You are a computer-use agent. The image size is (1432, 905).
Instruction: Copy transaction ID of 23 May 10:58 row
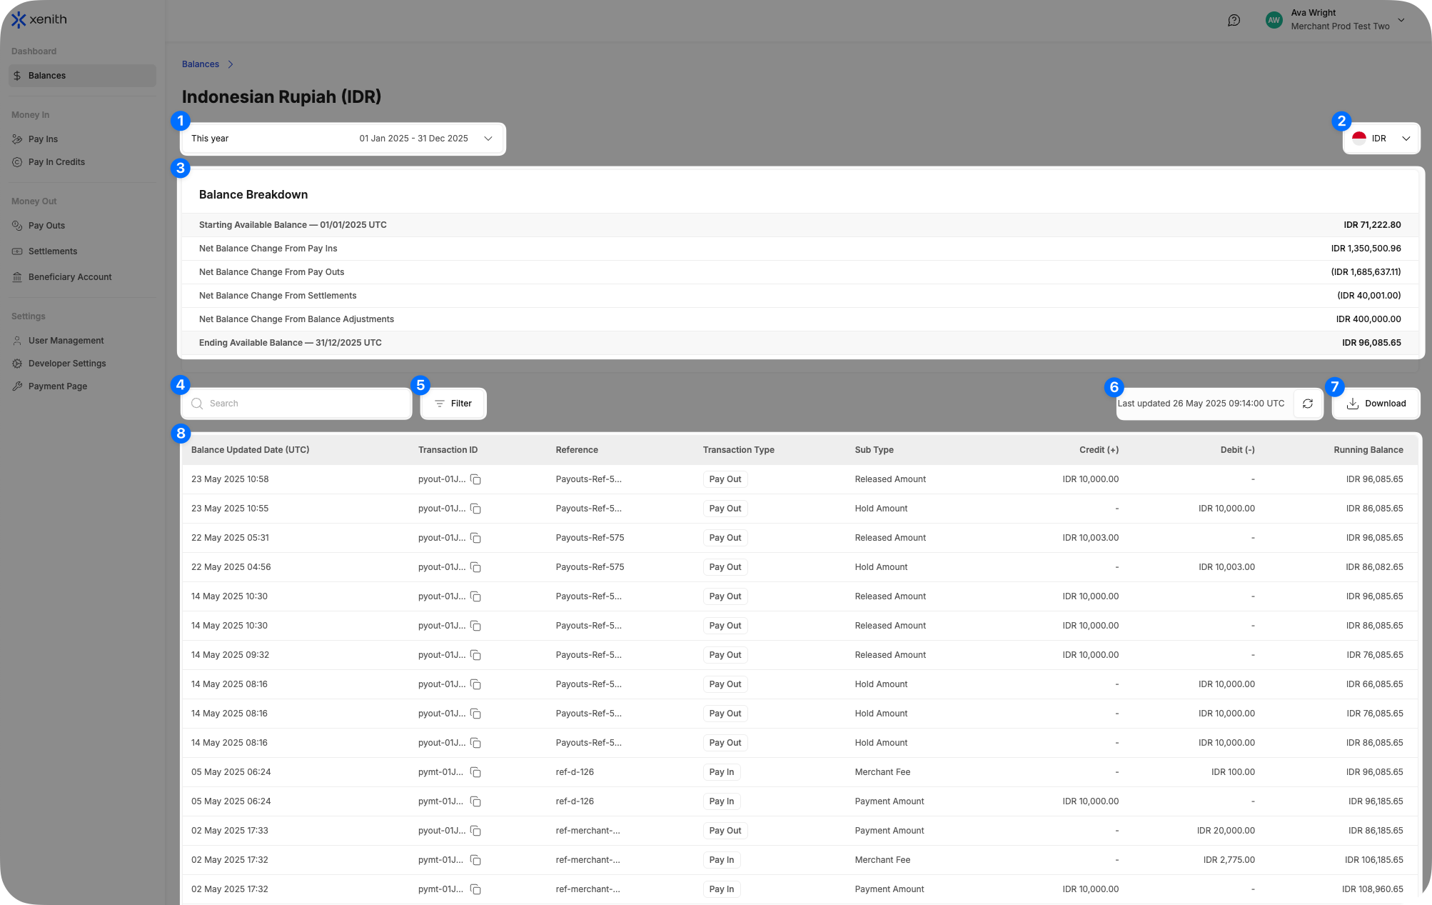pos(475,479)
